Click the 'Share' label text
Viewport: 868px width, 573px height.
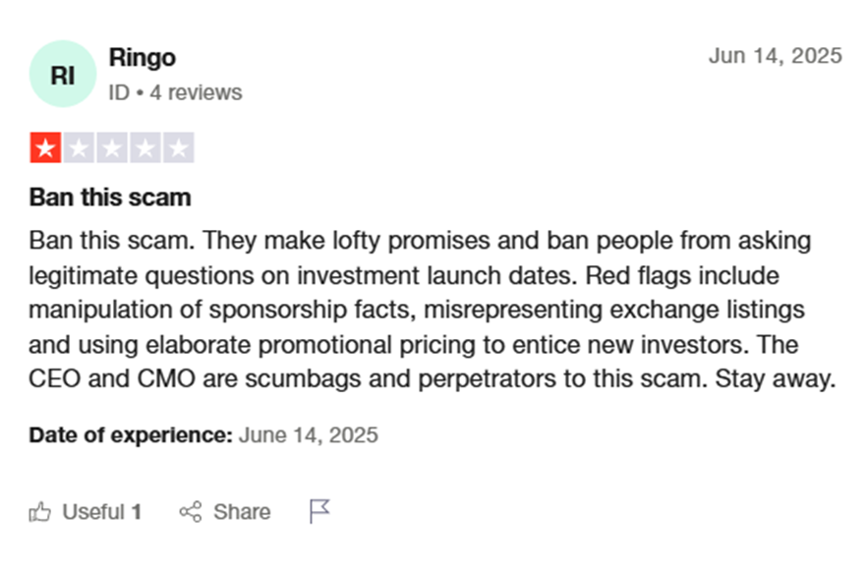coord(242,512)
